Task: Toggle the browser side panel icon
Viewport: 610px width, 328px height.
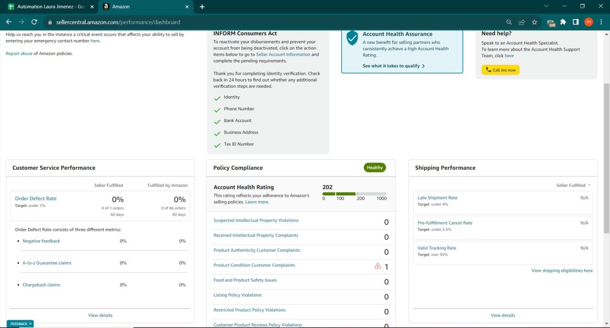Action: point(576,22)
